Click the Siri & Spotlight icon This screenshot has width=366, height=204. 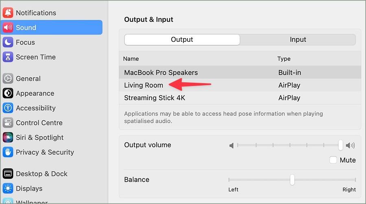[8, 137]
